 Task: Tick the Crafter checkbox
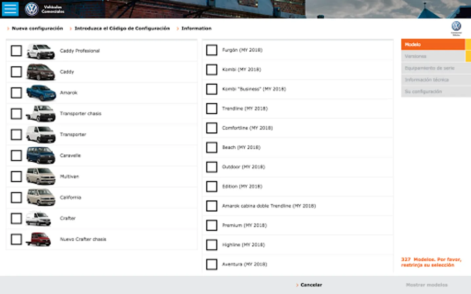coord(16,218)
